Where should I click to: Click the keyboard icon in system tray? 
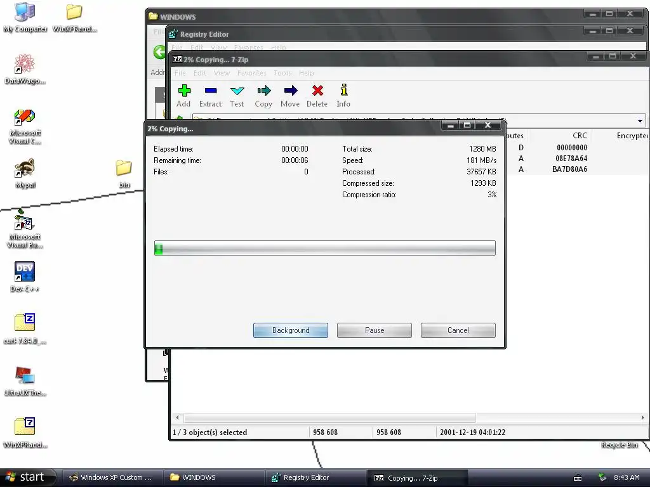point(578,478)
